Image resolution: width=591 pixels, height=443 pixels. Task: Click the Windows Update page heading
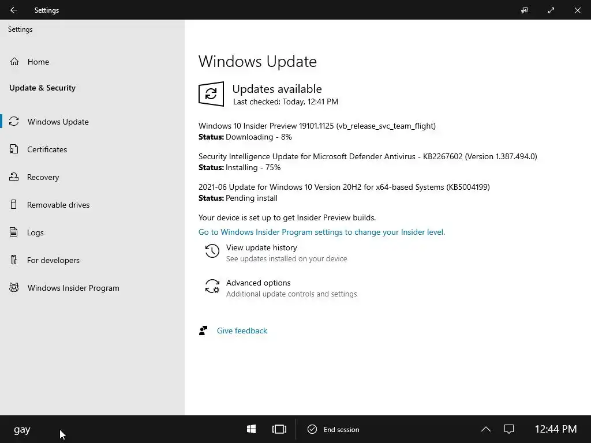257,61
